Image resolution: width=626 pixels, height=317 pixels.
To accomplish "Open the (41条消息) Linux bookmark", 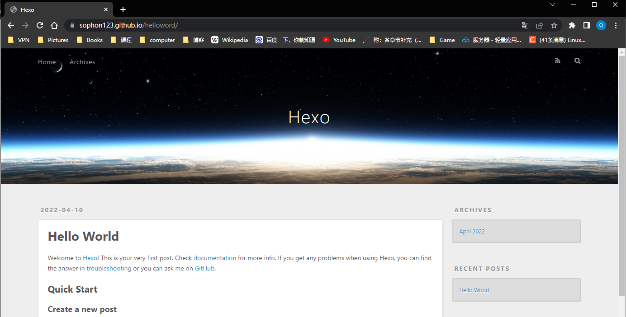I will tap(557, 40).
